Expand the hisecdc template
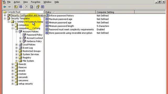 pyautogui.click(x=13, y=64)
